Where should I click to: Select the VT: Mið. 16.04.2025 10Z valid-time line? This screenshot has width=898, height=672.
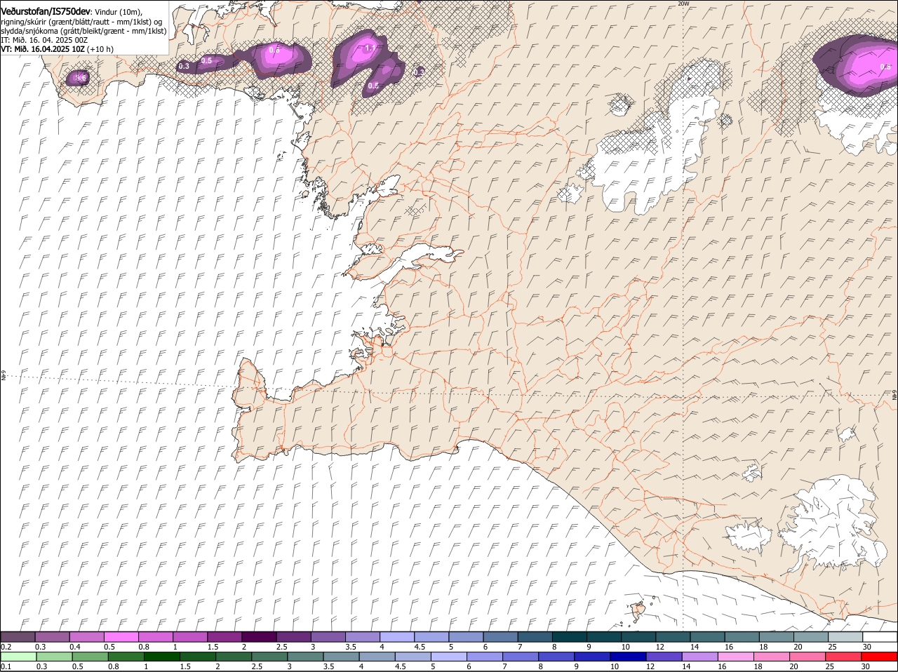click(58, 49)
